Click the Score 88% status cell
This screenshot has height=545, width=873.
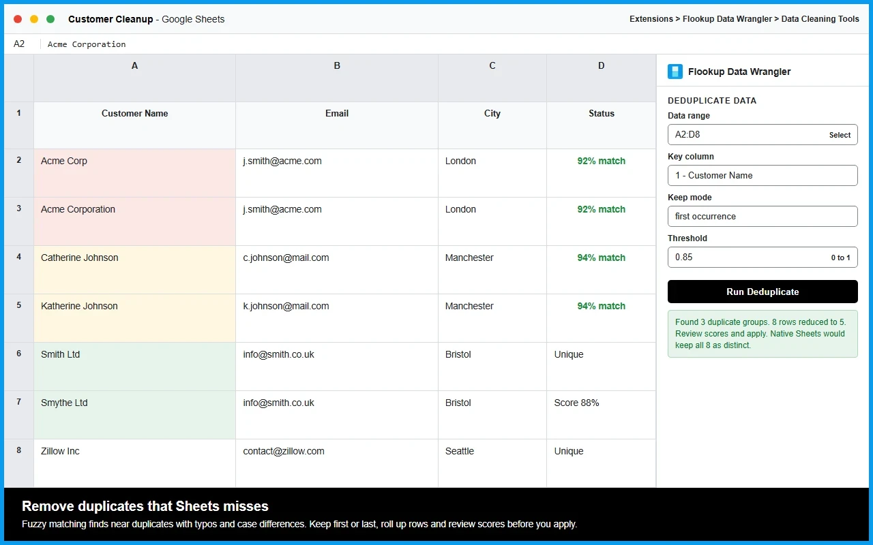point(601,415)
